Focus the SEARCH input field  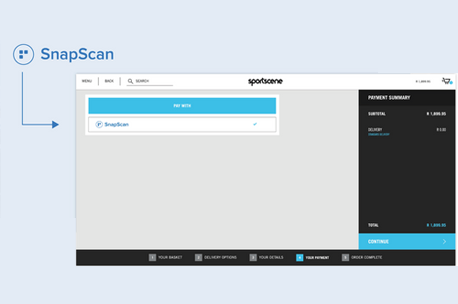149,81
